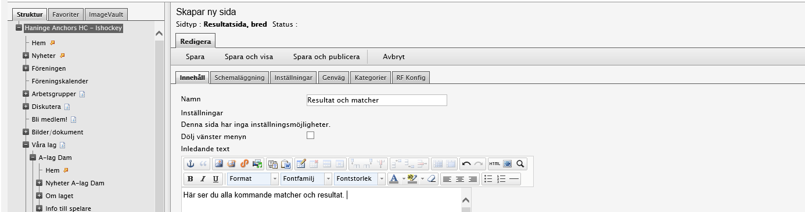Insert a bulleted list
The image size is (805, 212).
click(488, 179)
